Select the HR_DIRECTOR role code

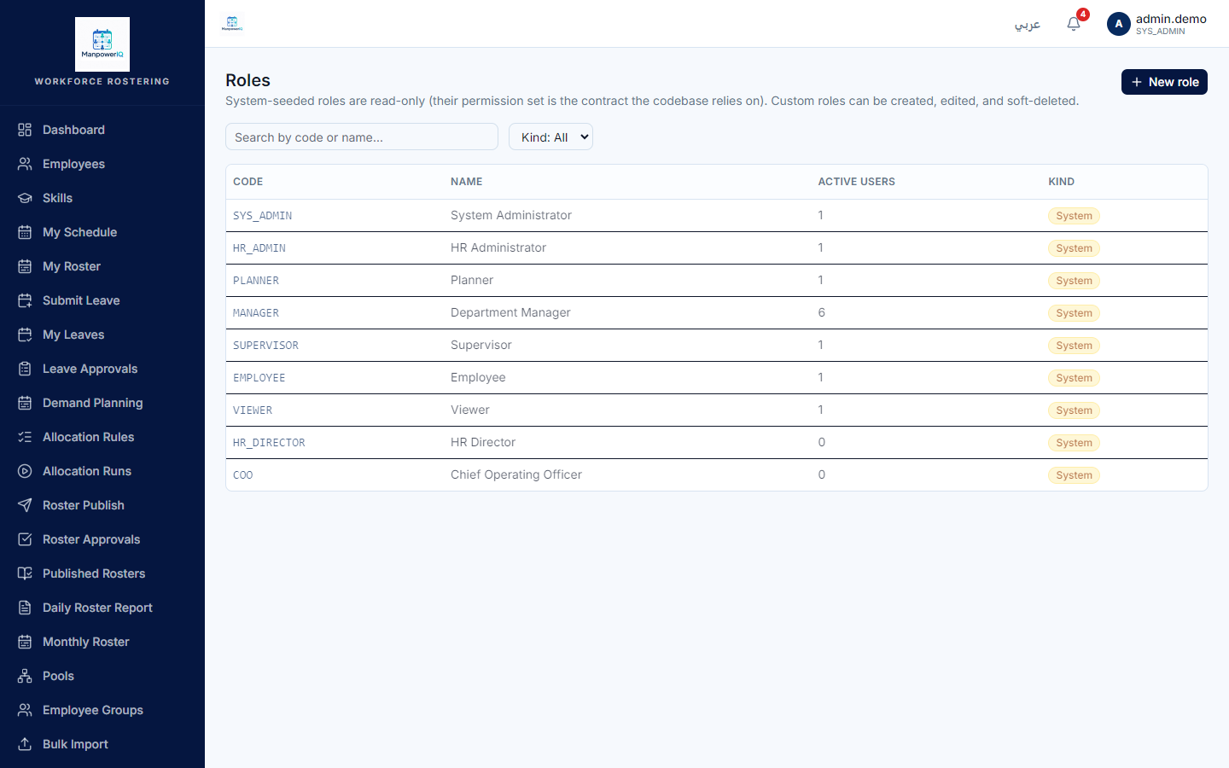(x=269, y=443)
